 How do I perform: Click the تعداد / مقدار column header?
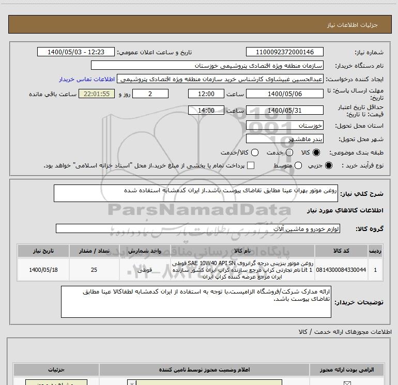pos(94,251)
